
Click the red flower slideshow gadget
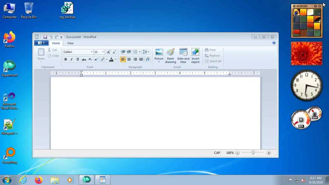click(306, 53)
